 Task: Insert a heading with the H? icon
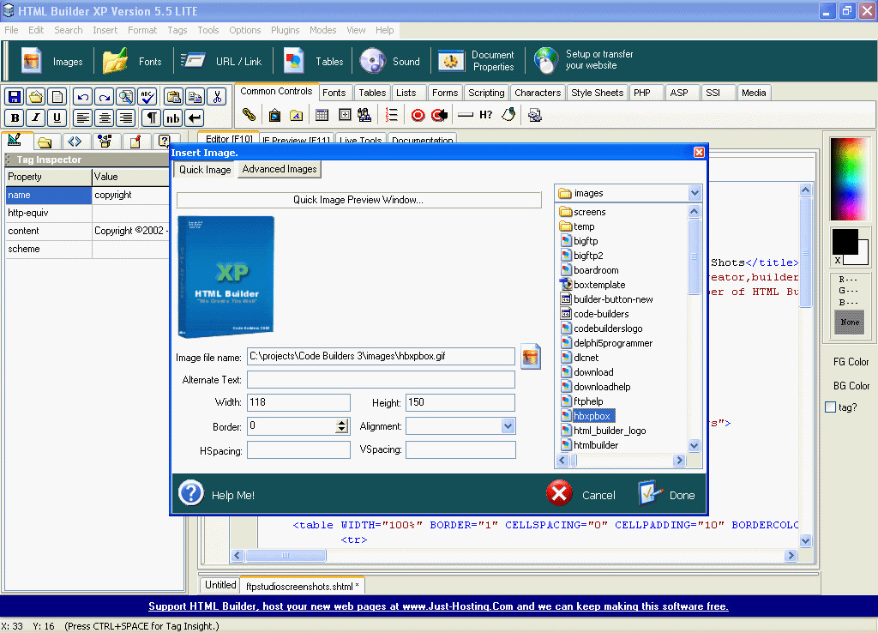pos(485,116)
